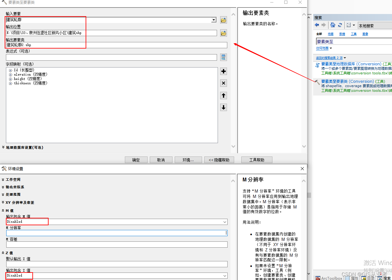Click script icon beside 要素类至地理数据库 result
Screen dimensions: 392x280
[317, 65]
